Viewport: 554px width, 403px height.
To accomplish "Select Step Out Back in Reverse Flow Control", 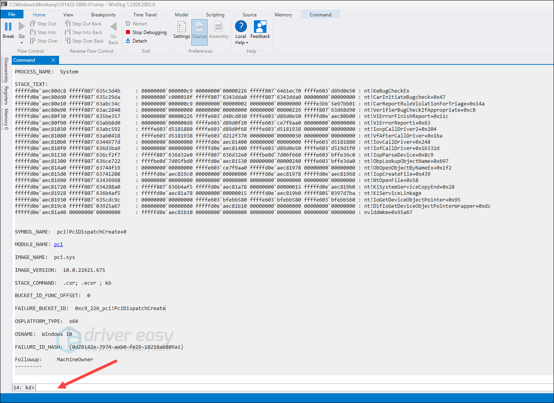I will (83, 23).
